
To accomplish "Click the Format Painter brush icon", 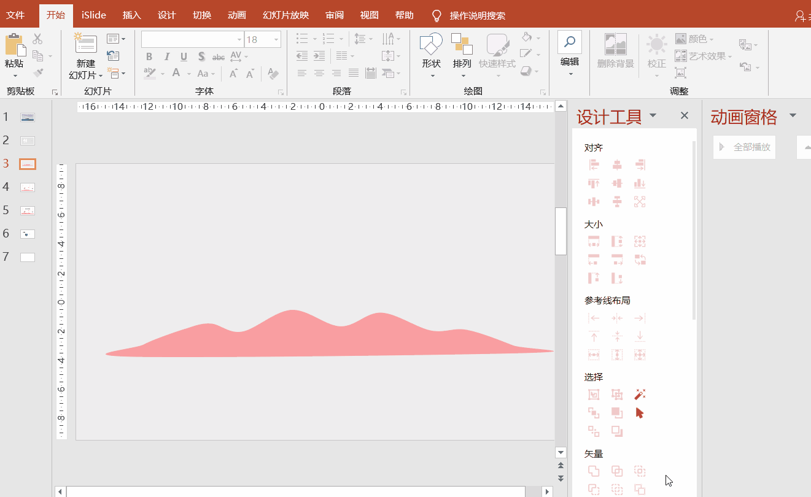I will coord(38,73).
